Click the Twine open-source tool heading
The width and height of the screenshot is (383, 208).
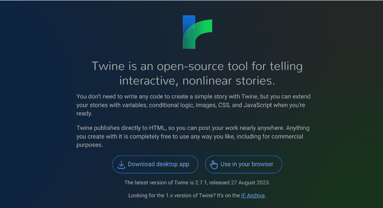197,73
